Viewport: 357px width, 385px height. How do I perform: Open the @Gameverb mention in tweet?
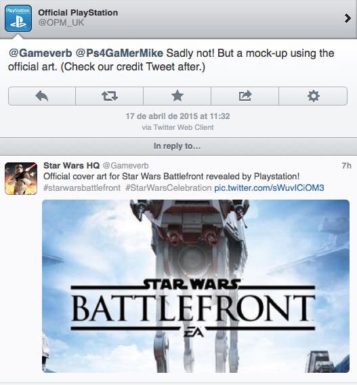41,53
